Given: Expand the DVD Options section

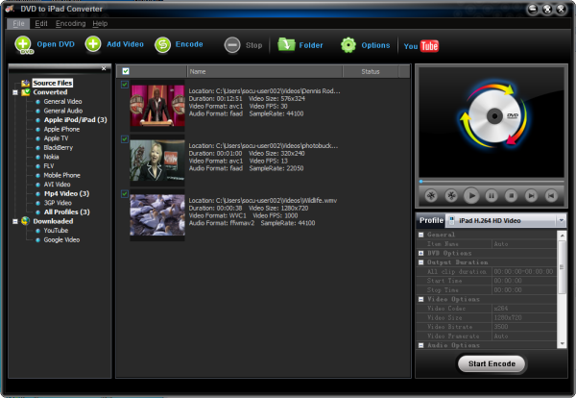Looking at the screenshot, I should pos(421,253).
